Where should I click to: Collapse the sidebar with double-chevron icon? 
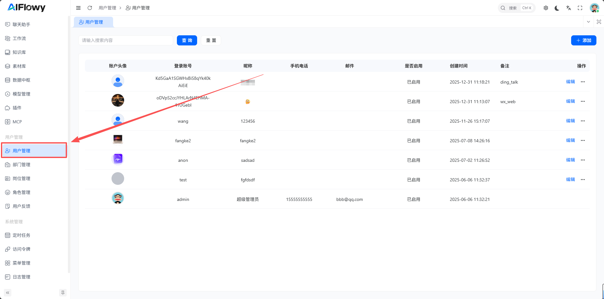[x=8, y=293]
